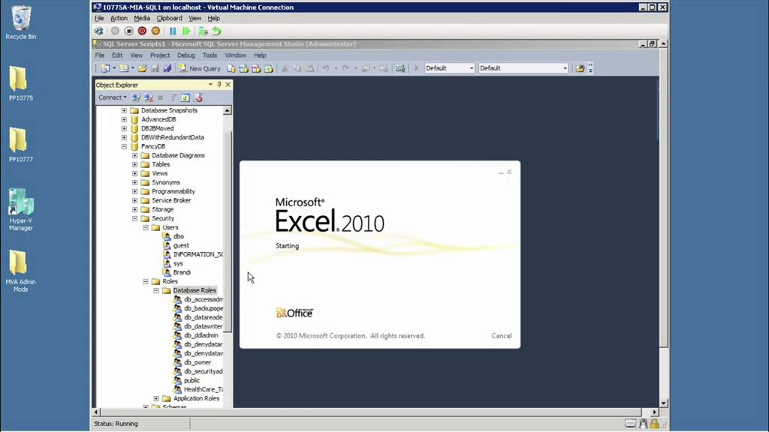Click the Analysis Services XMLA Query icon
Screen dimensions: 769x432
[269, 68]
